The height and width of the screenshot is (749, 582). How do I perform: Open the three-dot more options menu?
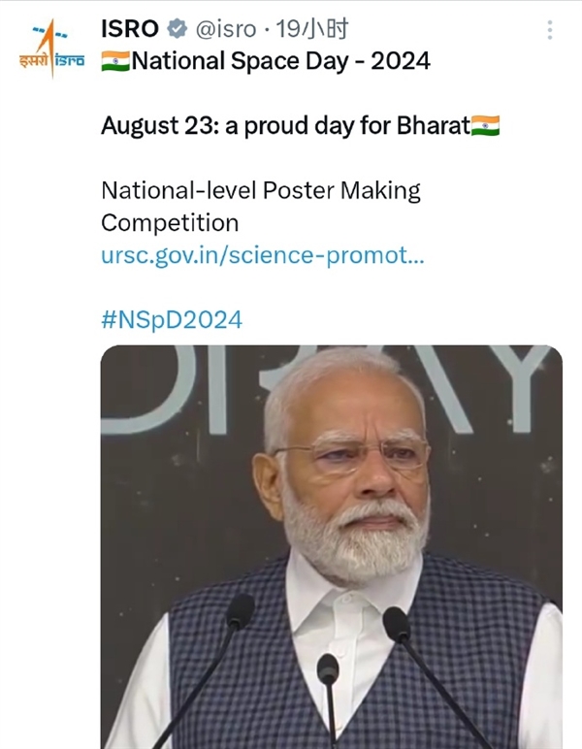click(x=550, y=30)
